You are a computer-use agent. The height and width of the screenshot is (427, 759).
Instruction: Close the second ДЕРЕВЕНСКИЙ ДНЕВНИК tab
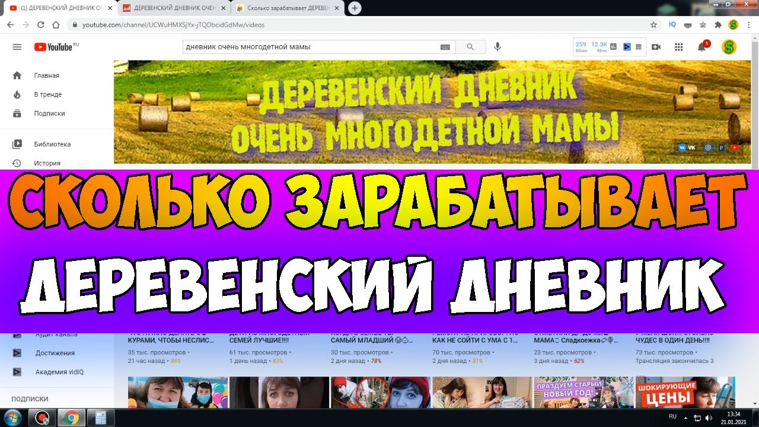222,8
